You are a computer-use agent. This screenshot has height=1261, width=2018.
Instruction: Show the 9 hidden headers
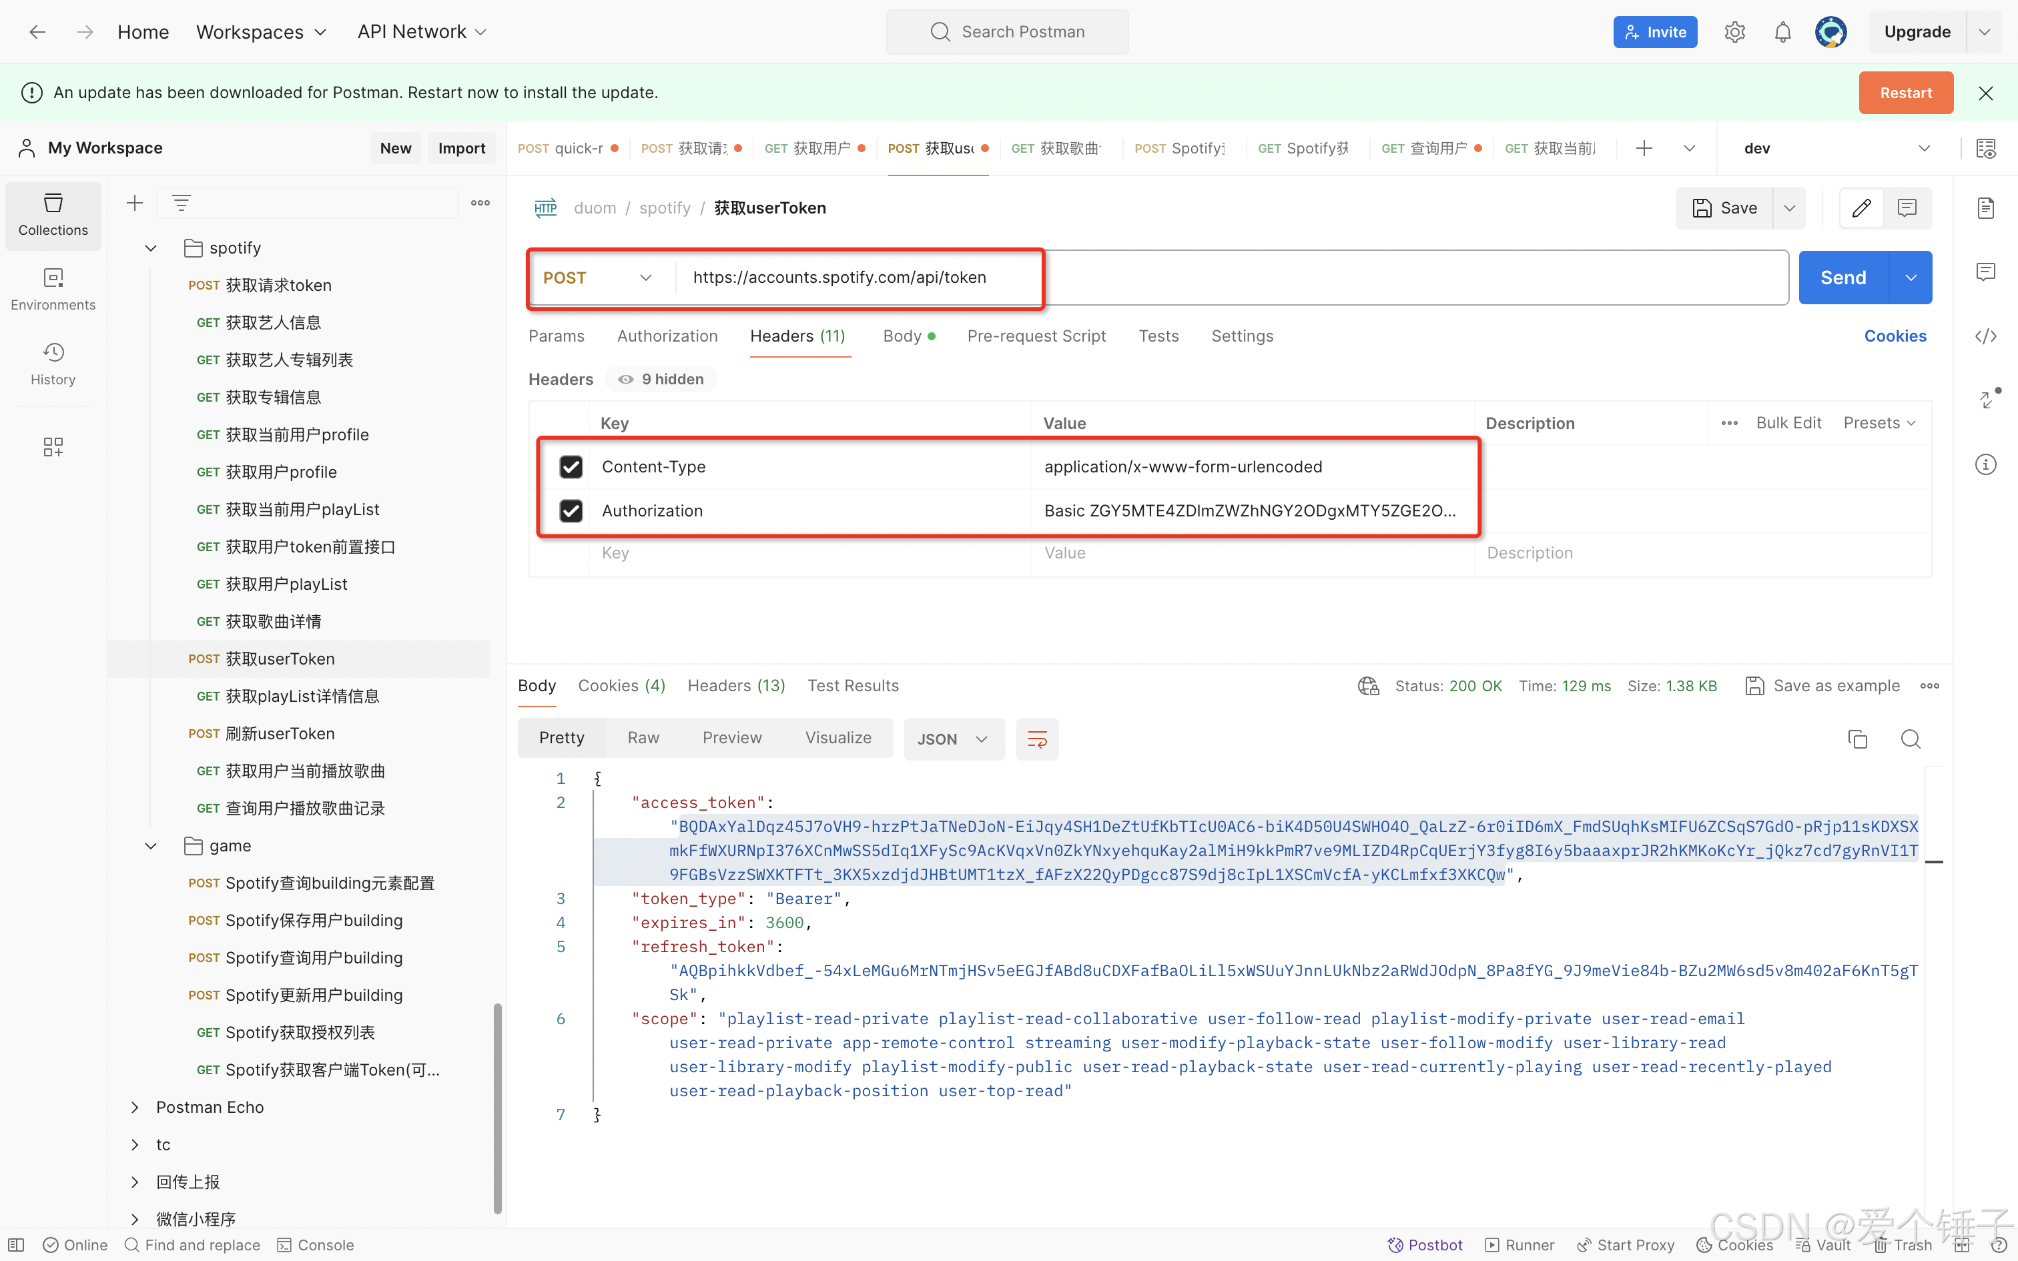tap(661, 380)
